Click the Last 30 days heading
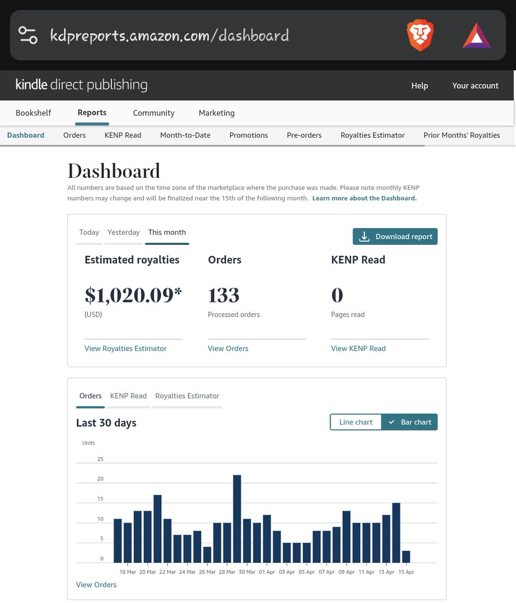This screenshot has width=516, height=603. click(106, 423)
